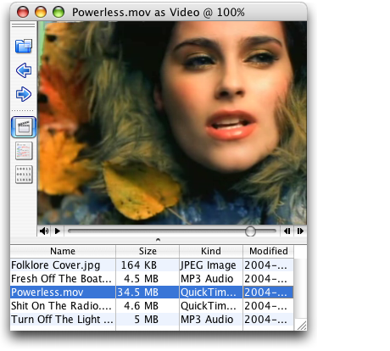Screen dimensions: 390x351
Task: Sort file list by Modified column
Action: (269, 251)
